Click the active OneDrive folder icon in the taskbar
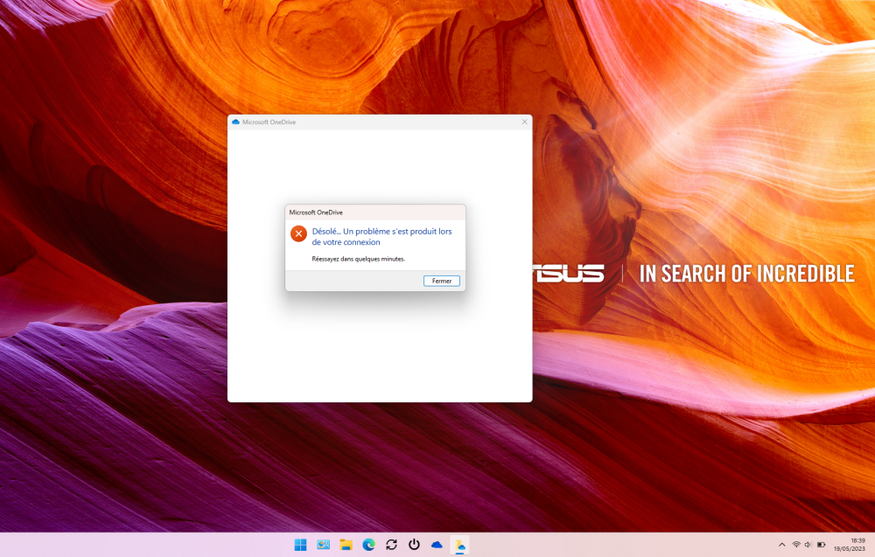 tap(460, 545)
